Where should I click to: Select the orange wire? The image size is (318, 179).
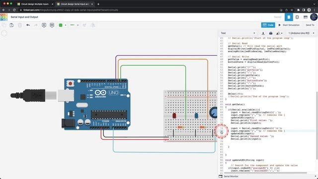coord(163,60)
